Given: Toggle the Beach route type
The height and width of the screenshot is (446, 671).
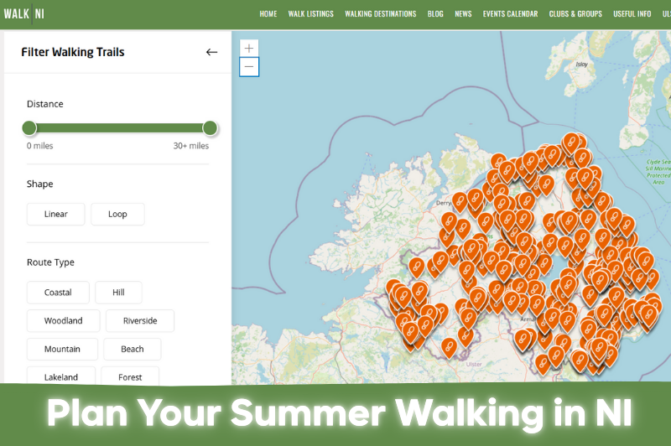Looking at the screenshot, I should point(133,349).
